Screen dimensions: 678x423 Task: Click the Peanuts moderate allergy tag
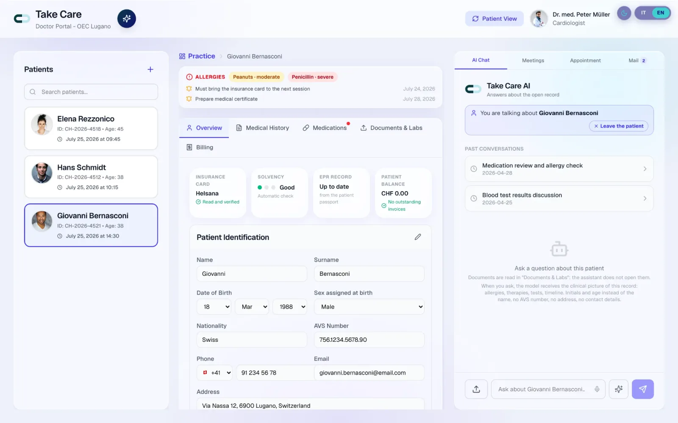click(256, 77)
